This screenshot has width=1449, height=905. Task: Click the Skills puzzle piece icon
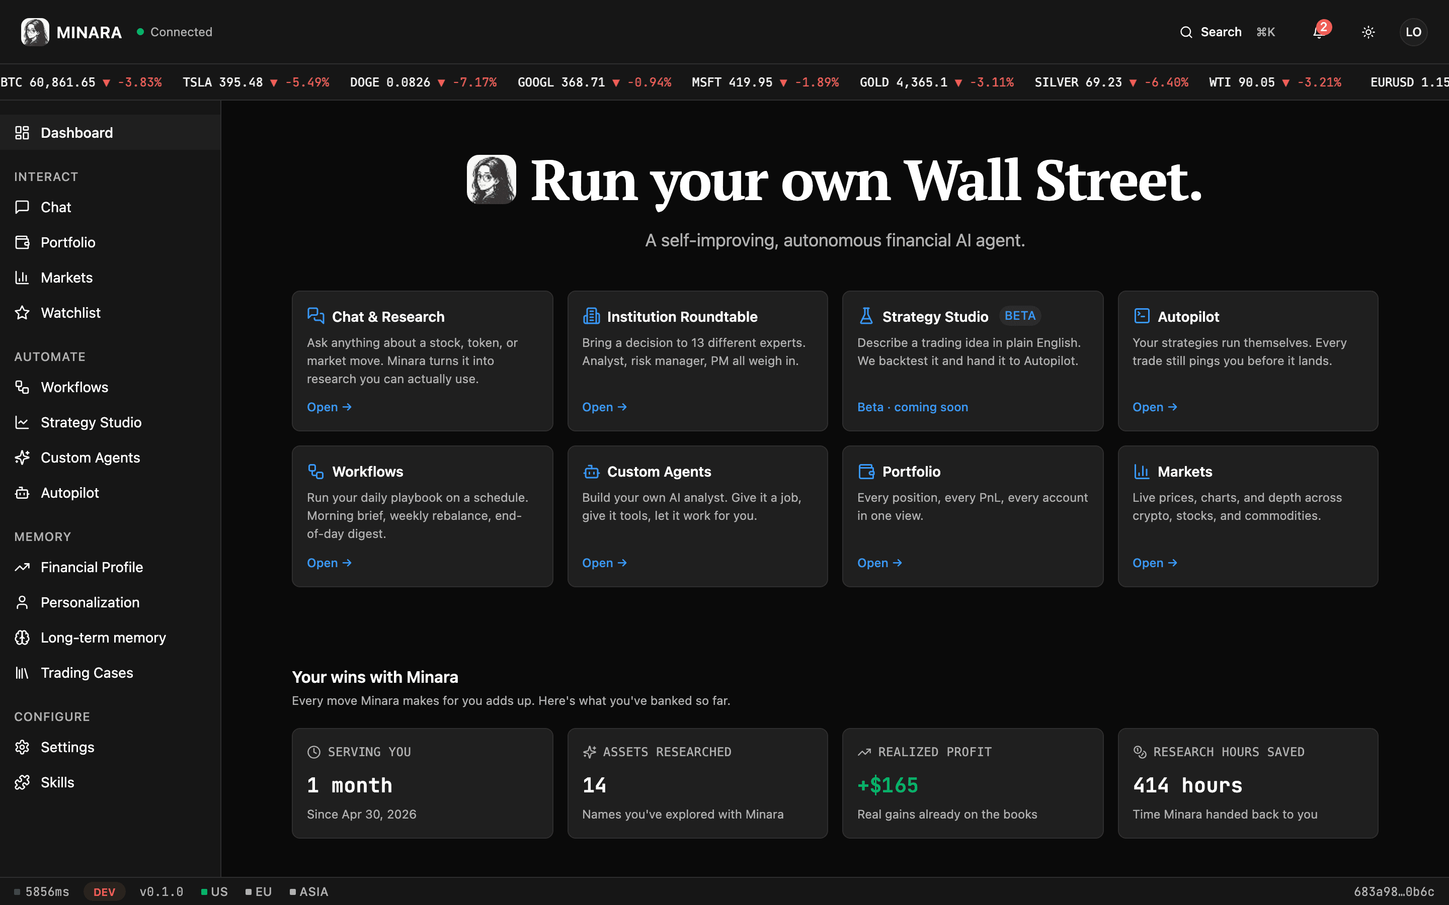point(22,783)
